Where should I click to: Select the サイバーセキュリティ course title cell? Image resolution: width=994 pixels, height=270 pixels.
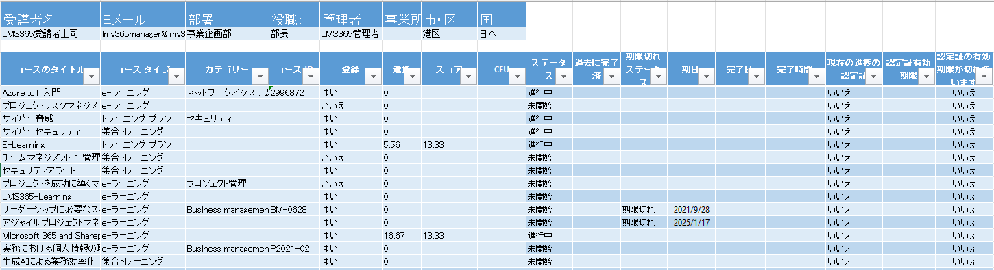[x=50, y=131]
